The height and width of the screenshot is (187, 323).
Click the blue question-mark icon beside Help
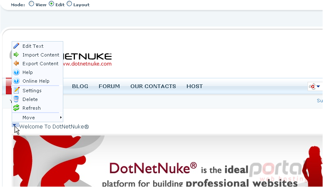pyautogui.click(x=16, y=72)
